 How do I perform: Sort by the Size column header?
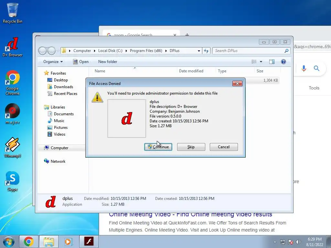267,71
